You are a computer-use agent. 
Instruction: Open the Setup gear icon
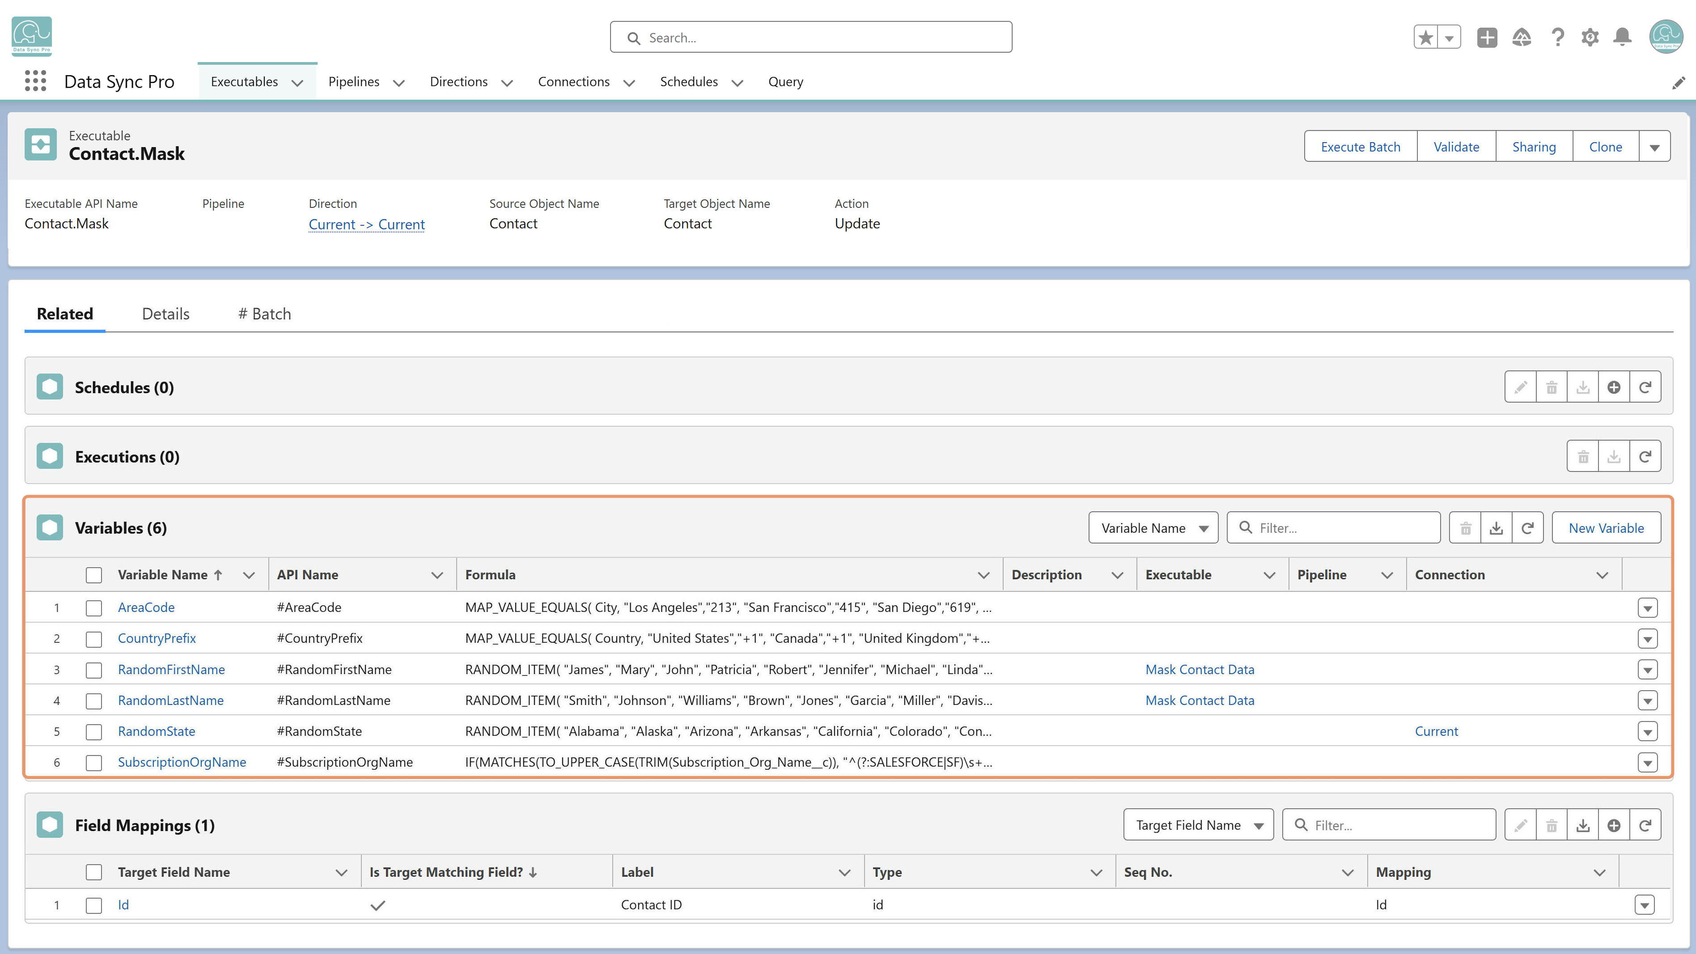pos(1590,38)
